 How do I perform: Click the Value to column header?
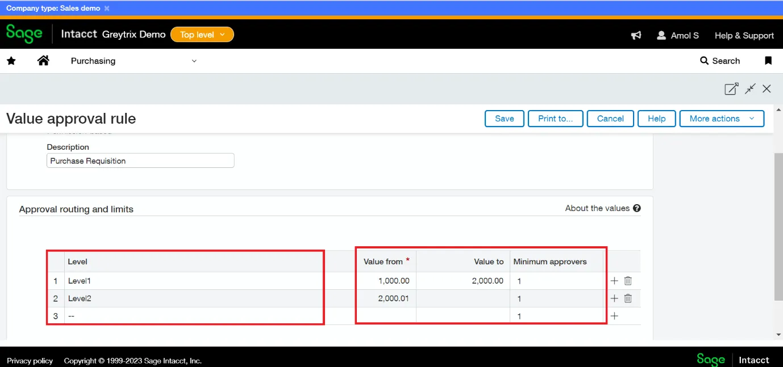[463, 261]
